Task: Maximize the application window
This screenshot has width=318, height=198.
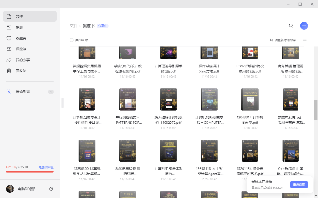Action: point(300,4)
